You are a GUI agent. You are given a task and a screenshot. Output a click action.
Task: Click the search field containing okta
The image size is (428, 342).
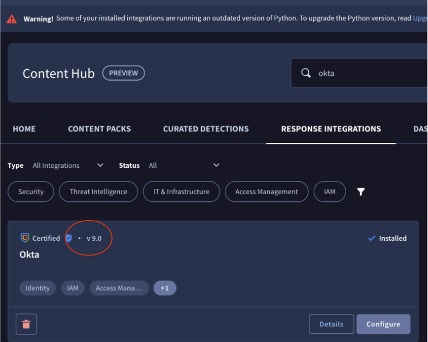click(368, 73)
